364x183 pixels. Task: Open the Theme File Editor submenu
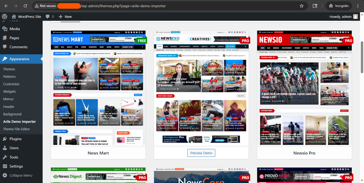coord(17,129)
